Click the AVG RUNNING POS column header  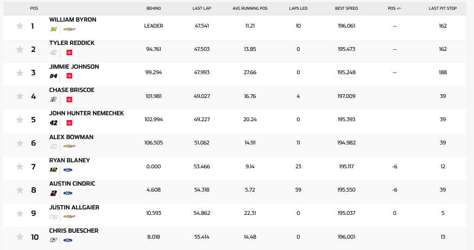250,9
